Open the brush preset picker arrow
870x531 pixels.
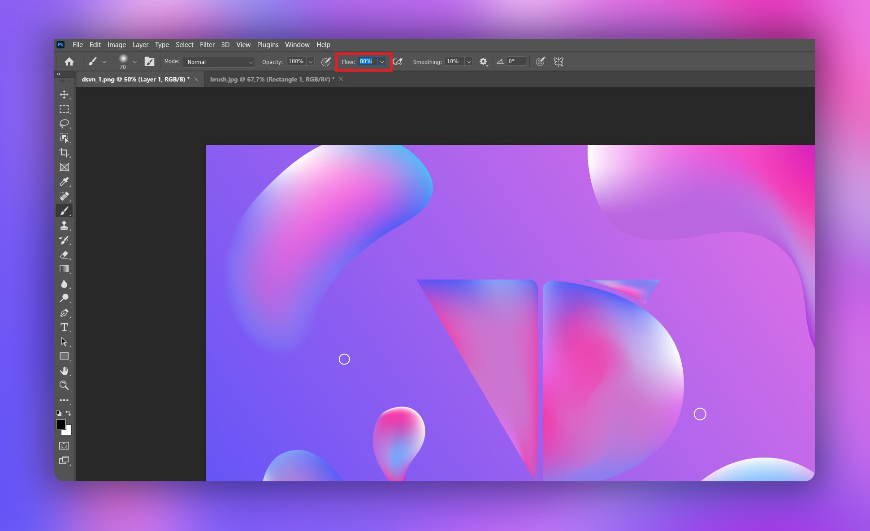tap(135, 62)
